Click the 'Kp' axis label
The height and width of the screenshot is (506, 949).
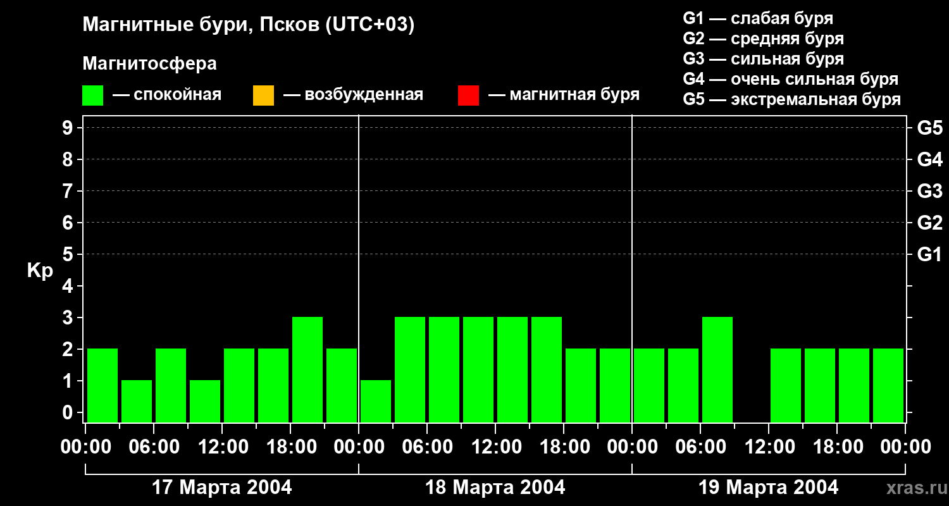click(40, 271)
